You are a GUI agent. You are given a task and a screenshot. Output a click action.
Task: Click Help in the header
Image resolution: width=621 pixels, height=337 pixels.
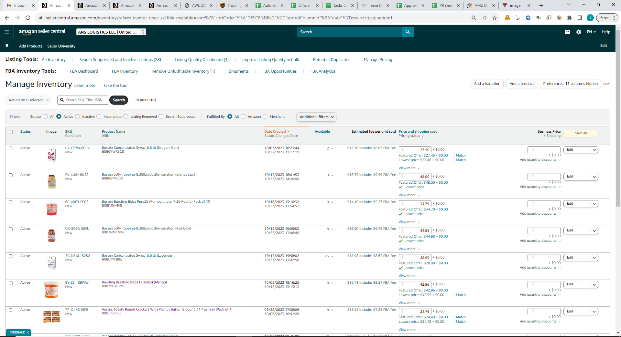(606, 32)
